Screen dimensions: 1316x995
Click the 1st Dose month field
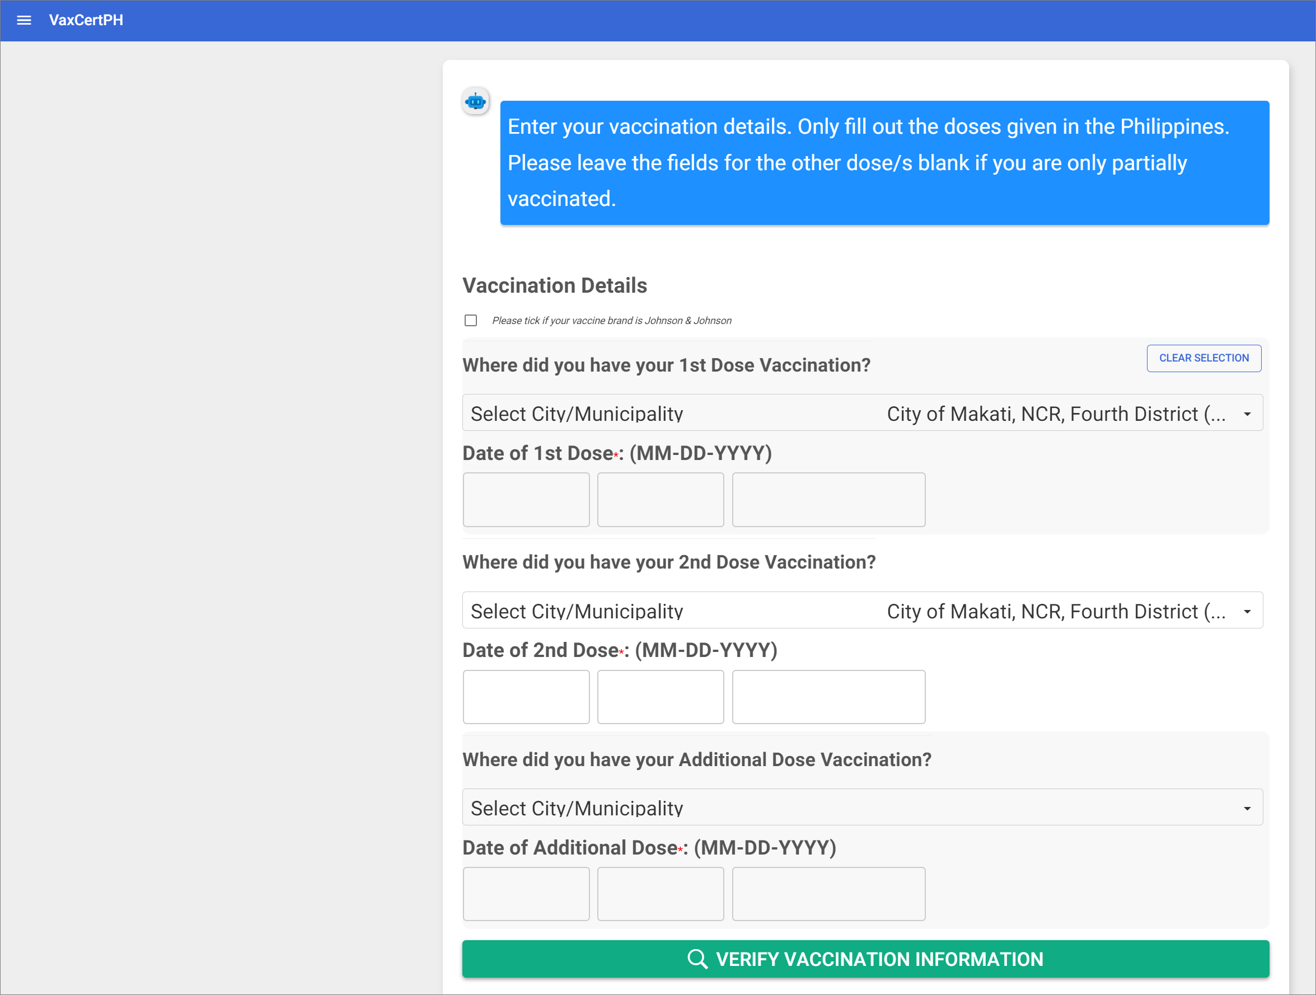pos(526,500)
